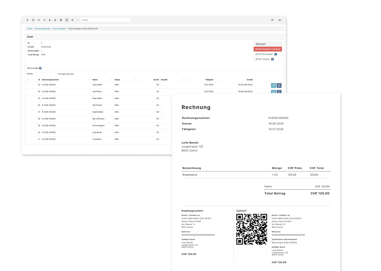Click the Fälligkeit date 18.07.2026 on the invoice
Screen dimensions: 381x271
276,129
